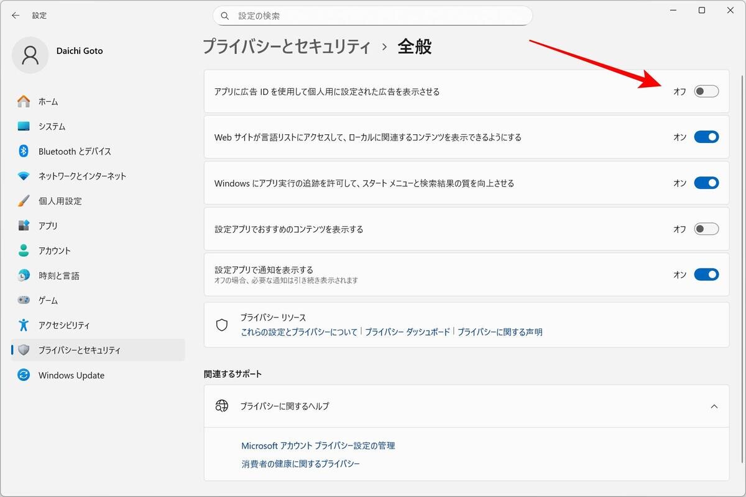The height and width of the screenshot is (497, 746).
Task: Click プライバシーとセキュリティ breadcrumb heading
Action: pos(287,47)
